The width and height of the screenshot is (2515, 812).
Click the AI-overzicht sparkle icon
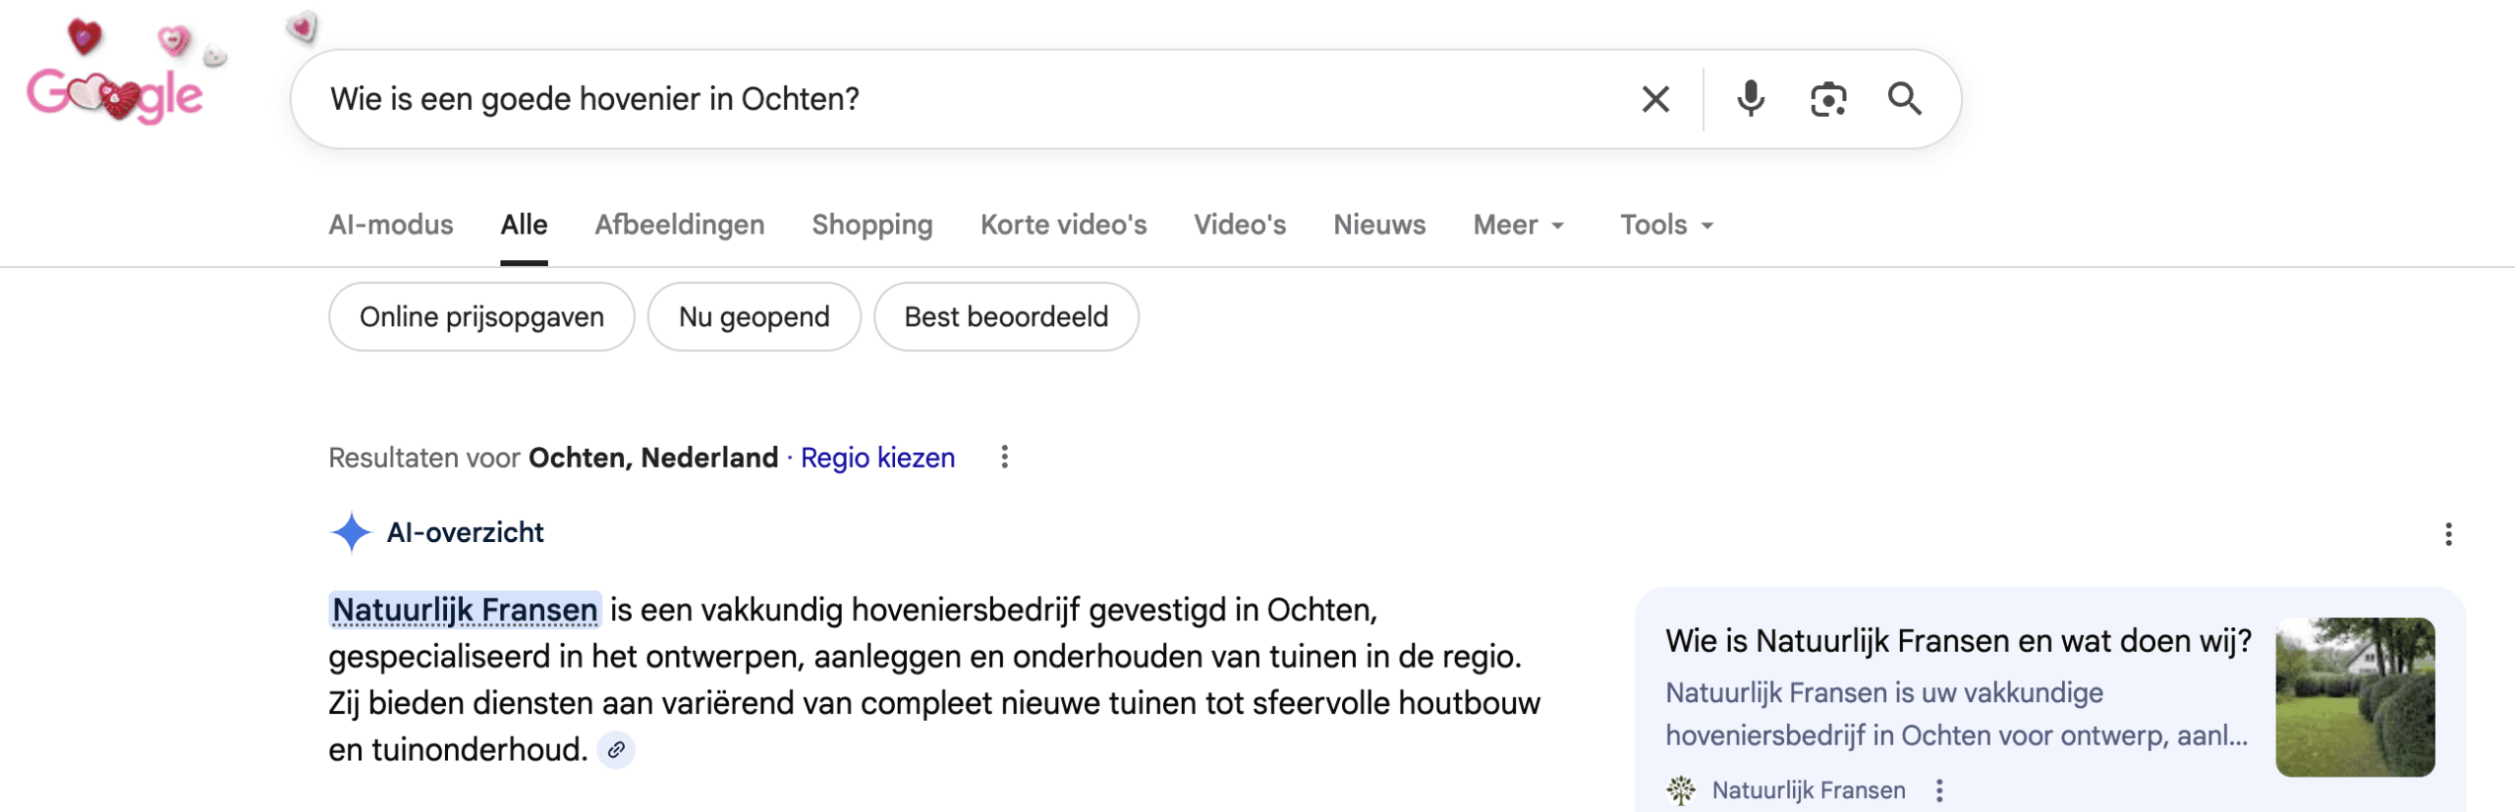(x=353, y=532)
